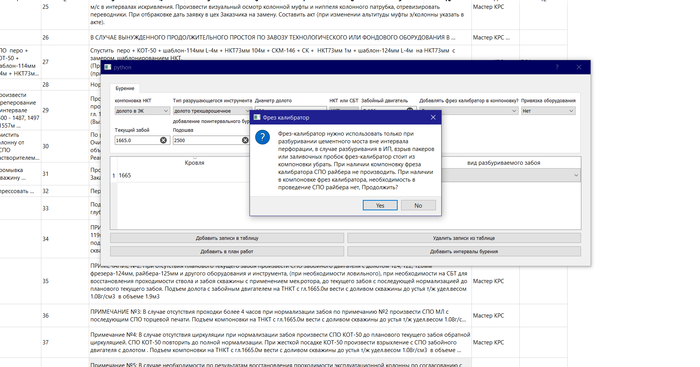Click the python window title bar icon
Screen dimensions: 700x367
point(108,67)
